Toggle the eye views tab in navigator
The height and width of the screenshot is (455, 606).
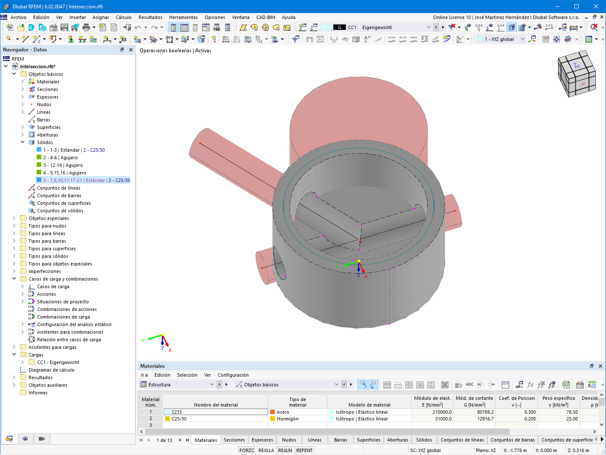25,439
